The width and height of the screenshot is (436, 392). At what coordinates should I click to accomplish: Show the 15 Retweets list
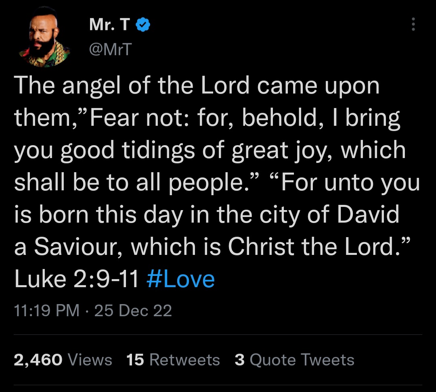point(173,360)
